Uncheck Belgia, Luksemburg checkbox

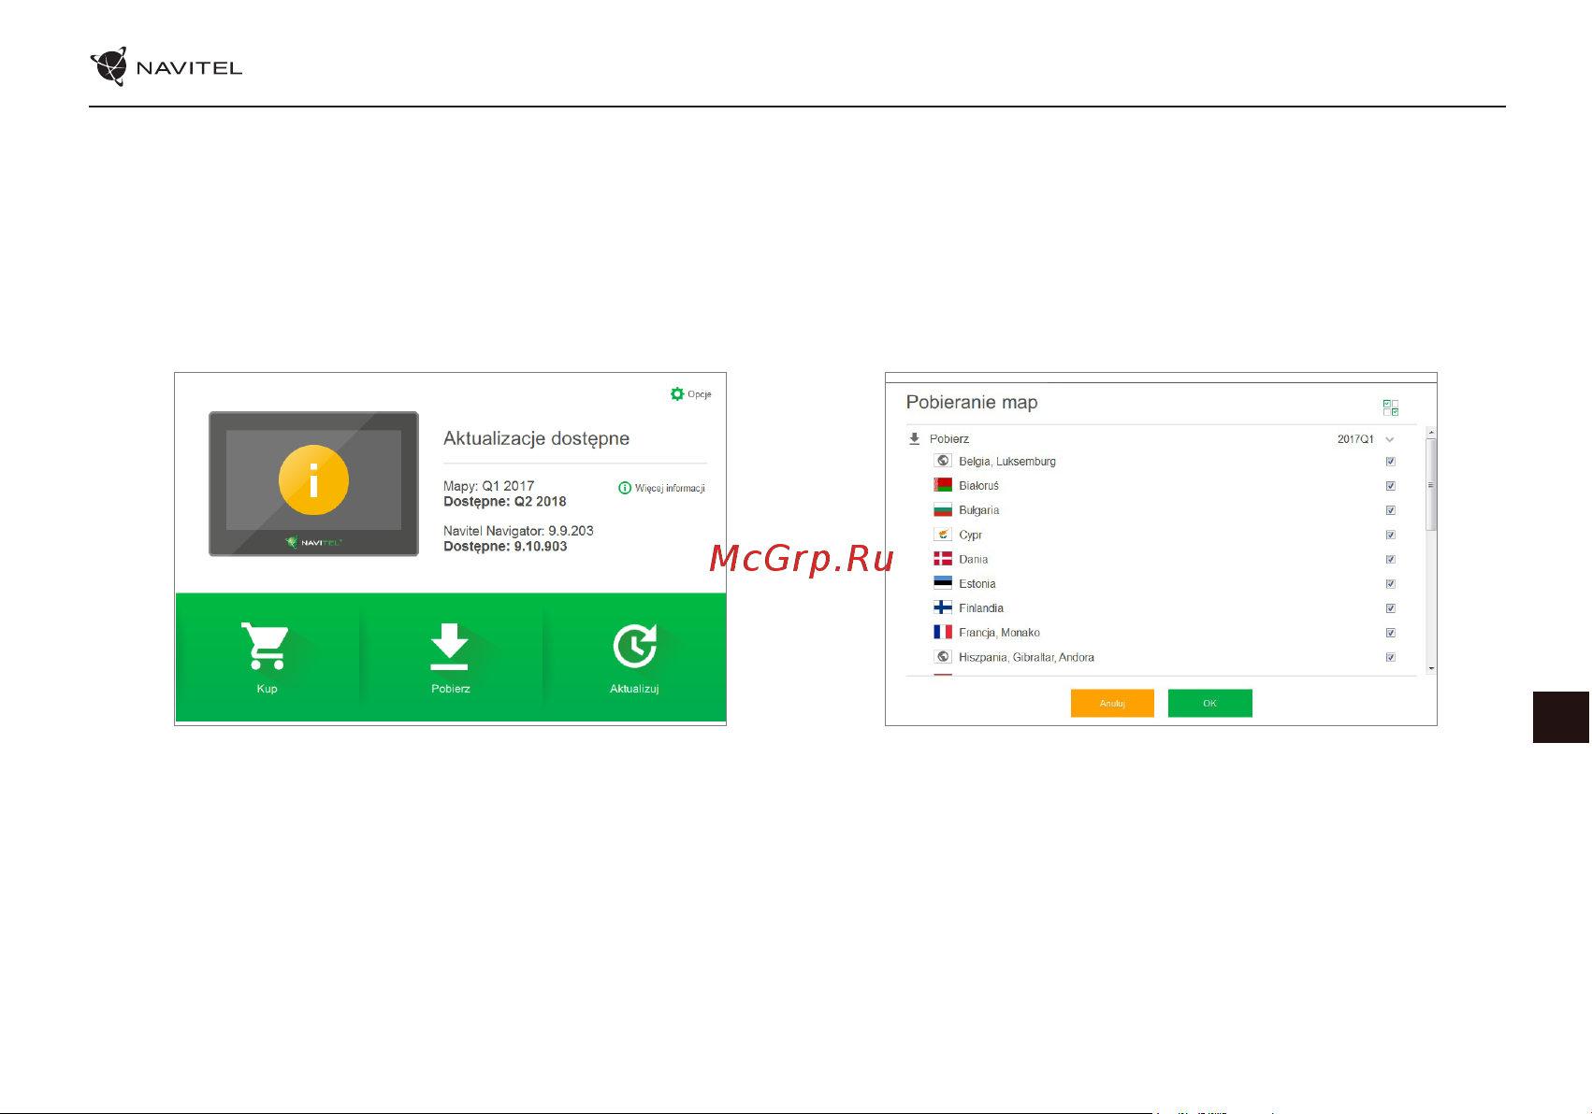point(1391,462)
